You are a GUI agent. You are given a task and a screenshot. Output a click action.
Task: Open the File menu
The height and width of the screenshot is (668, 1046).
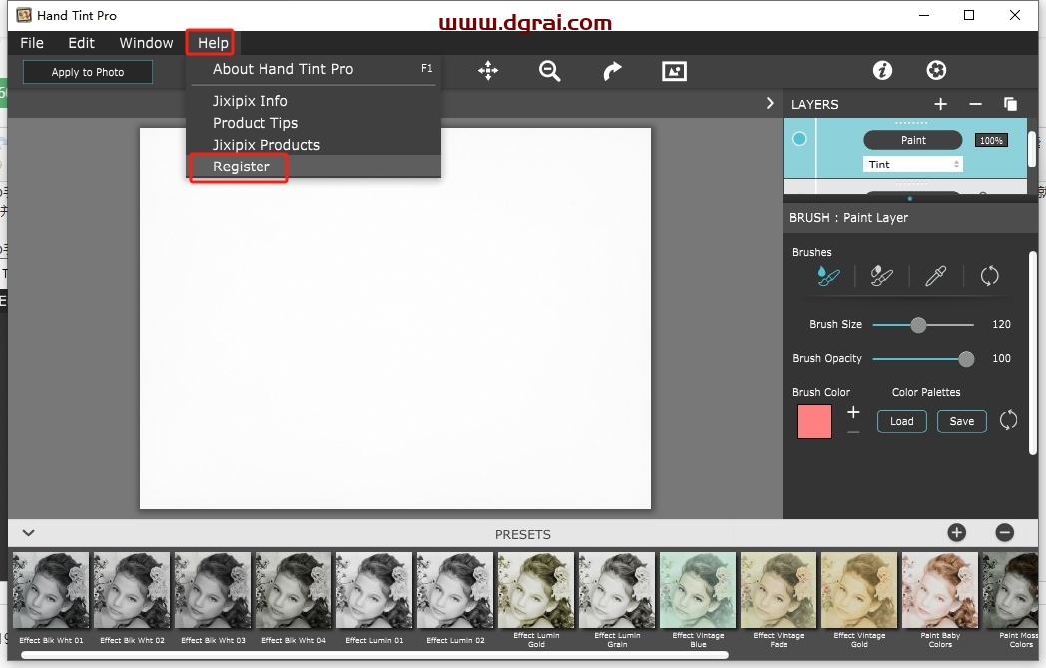click(x=32, y=43)
